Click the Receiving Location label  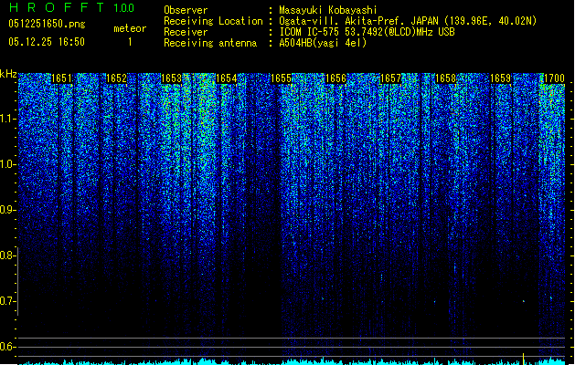click(213, 21)
